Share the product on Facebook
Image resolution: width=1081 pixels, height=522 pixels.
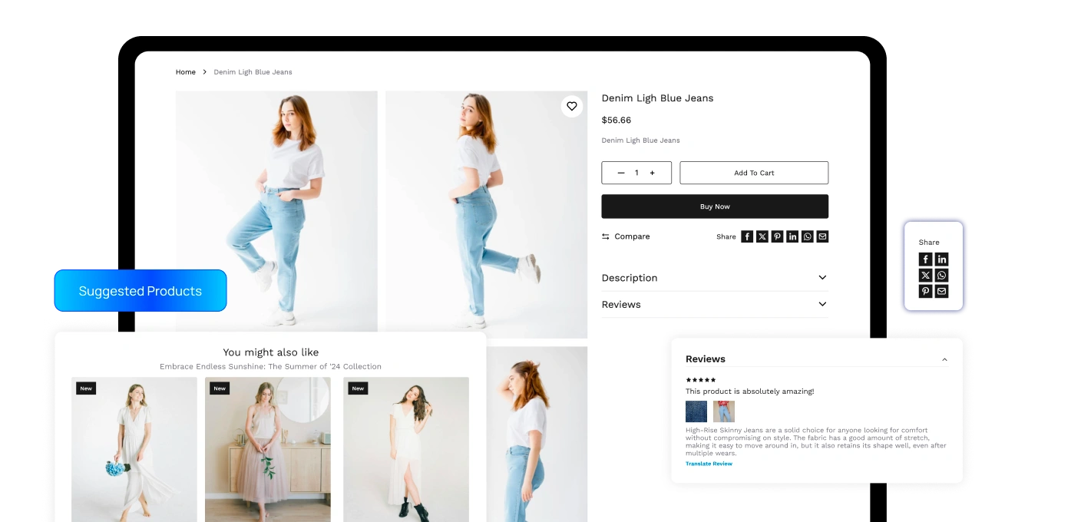[747, 236]
